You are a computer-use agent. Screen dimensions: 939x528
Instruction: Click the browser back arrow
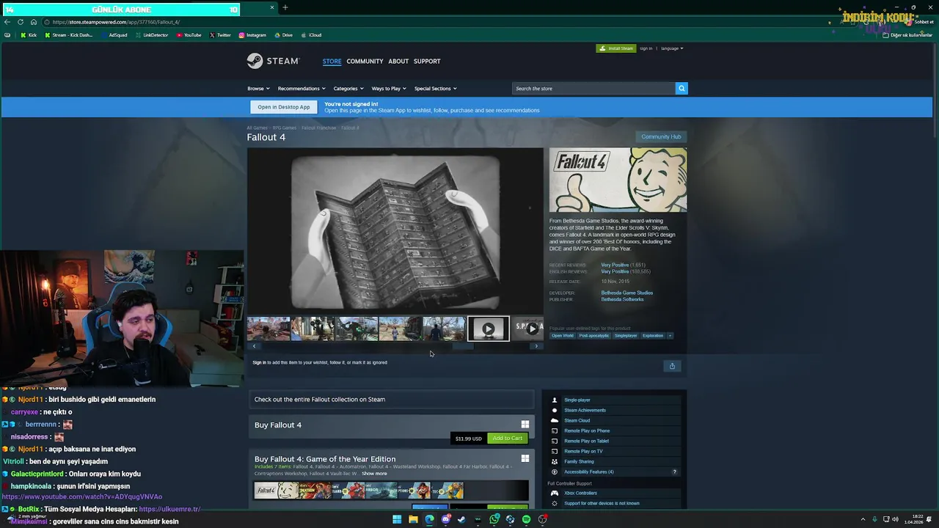coord(7,22)
